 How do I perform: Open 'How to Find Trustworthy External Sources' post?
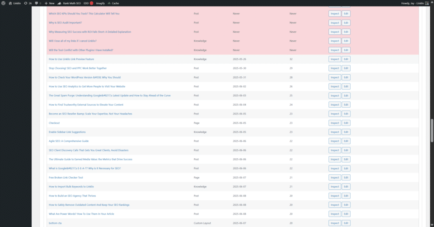(86, 105)
